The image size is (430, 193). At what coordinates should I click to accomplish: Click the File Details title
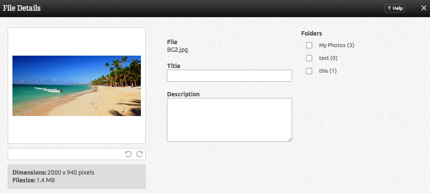(22, 8)
